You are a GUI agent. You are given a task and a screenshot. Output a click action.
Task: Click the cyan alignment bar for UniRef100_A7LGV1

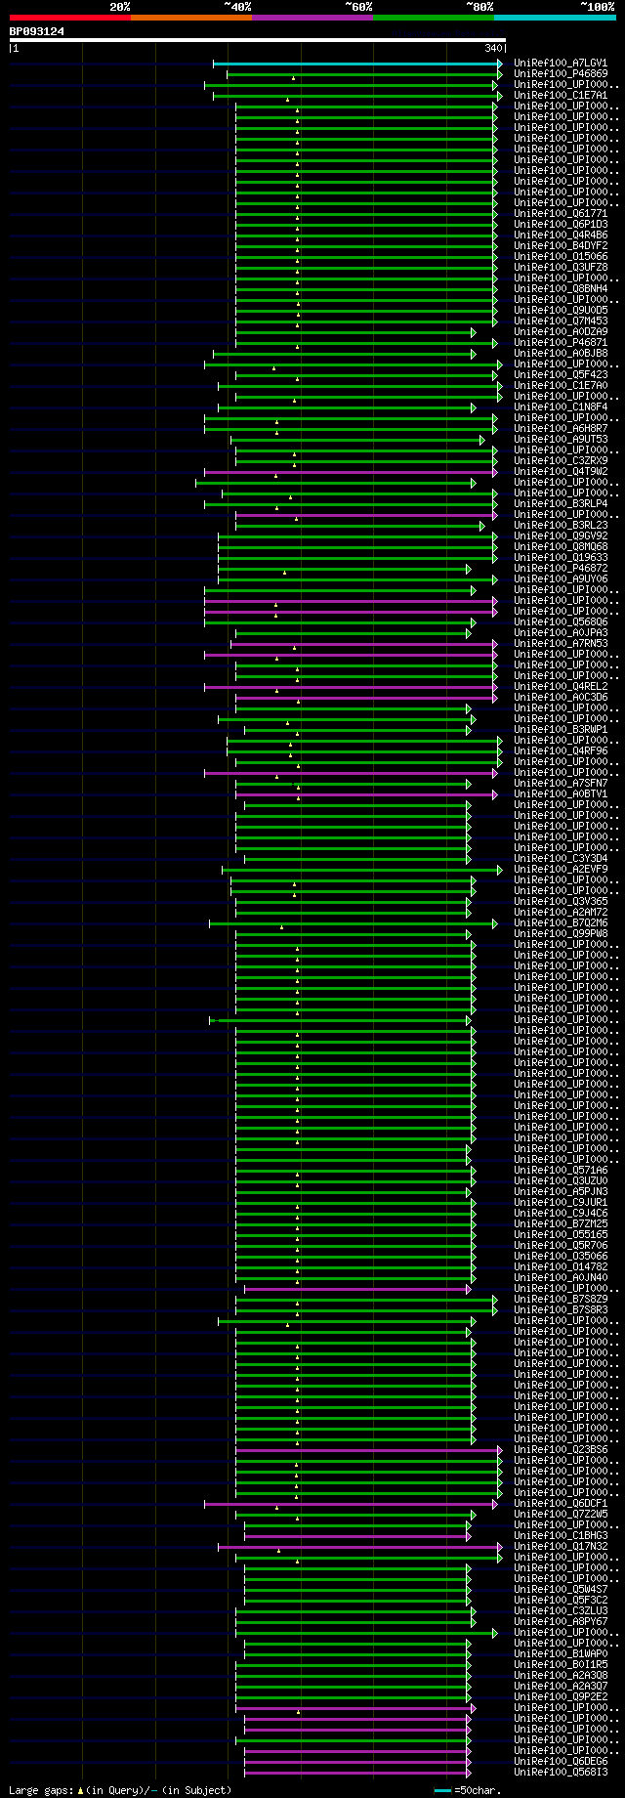357,64
